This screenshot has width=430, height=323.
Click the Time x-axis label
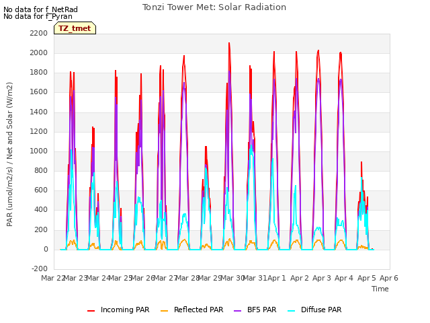tap(380, 289)
